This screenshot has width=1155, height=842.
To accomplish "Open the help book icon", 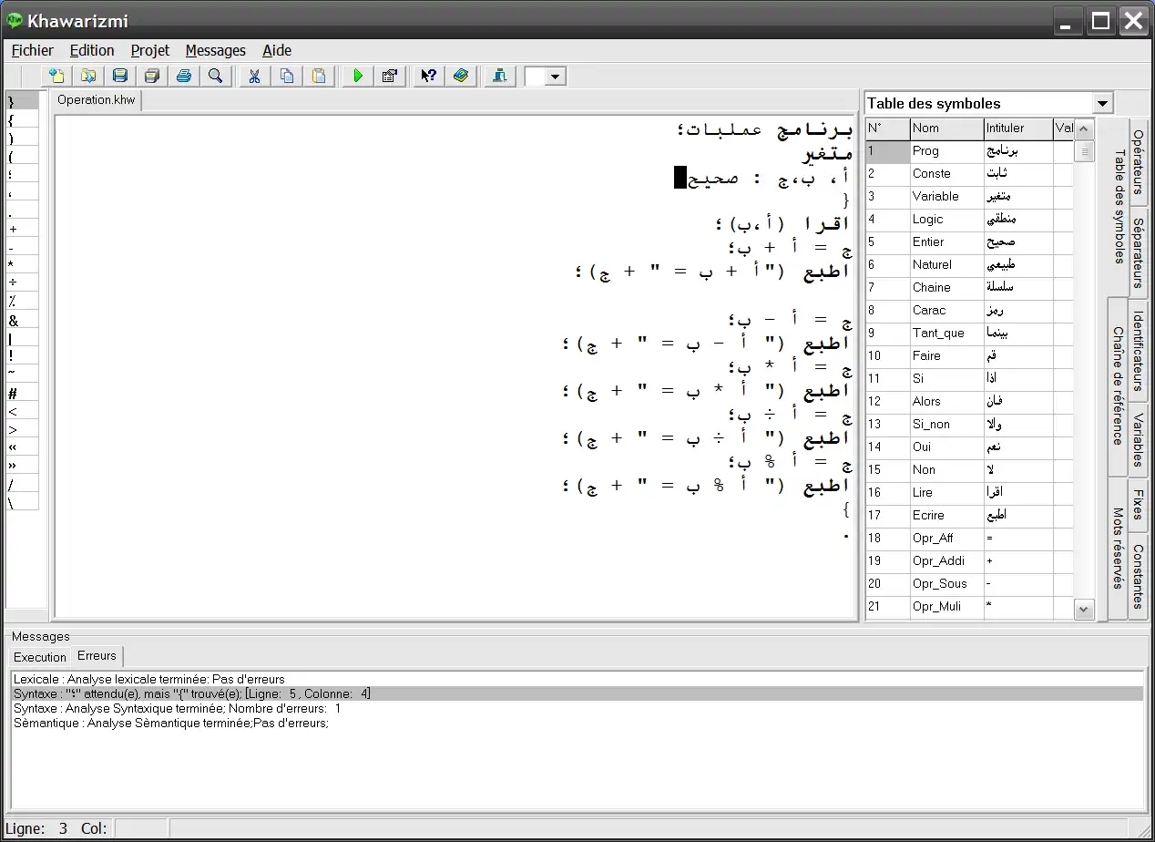I will [460, 77].
